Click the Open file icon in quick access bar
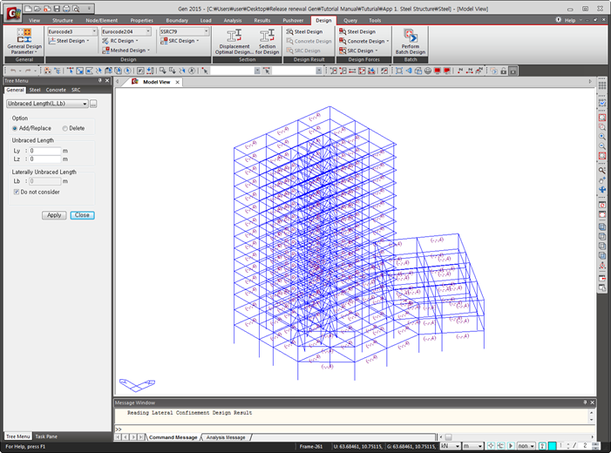611x453 pixels. pos(37,8)
